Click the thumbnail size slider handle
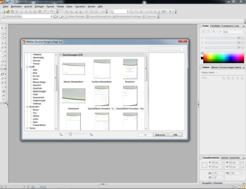 coord(70,134)
